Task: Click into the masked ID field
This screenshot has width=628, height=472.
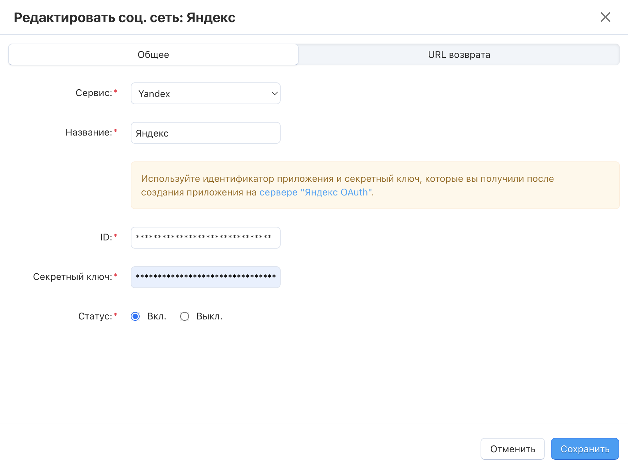Action: point(205,238)
